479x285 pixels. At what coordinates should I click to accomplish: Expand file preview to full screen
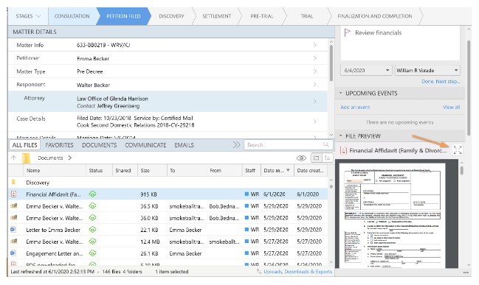click(x=458, y=149)
